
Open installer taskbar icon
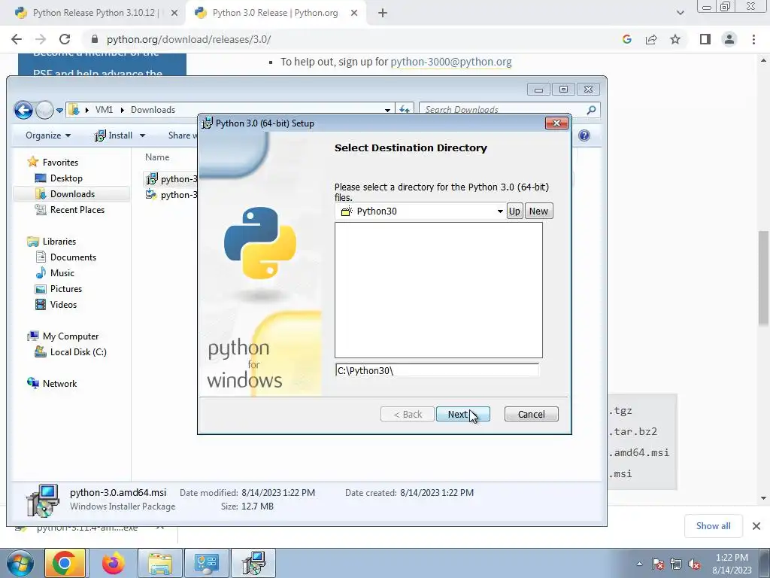point(253,563)
